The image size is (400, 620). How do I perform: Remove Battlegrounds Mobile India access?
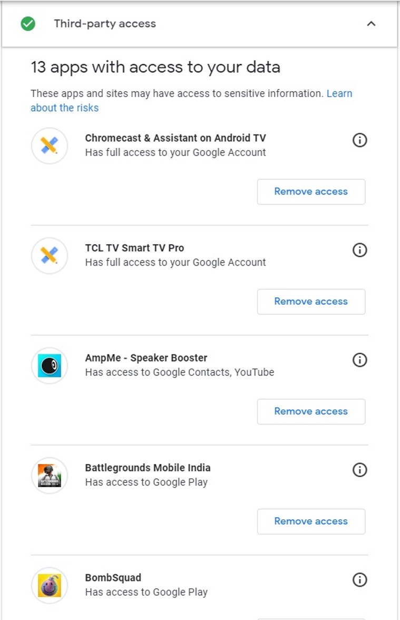311,521
